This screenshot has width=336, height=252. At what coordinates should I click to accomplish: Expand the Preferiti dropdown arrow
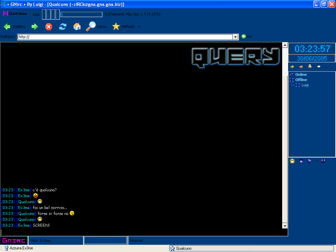tap(139, 27)
